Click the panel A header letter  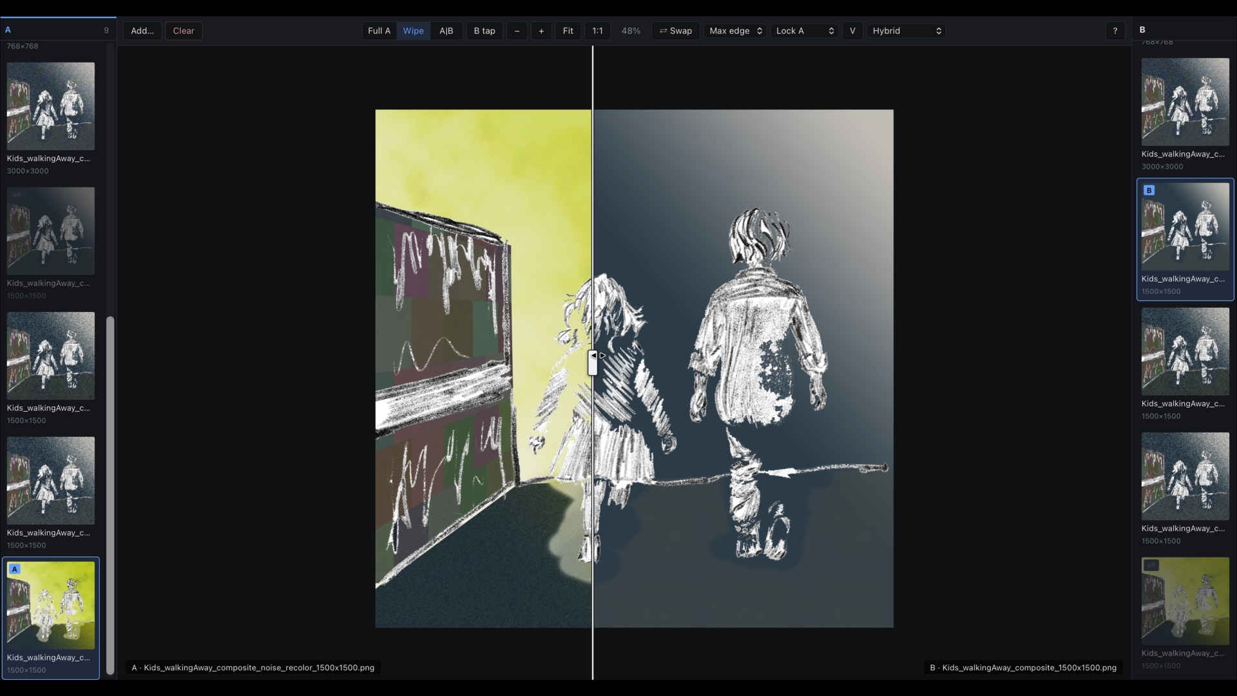coord(8,30)
